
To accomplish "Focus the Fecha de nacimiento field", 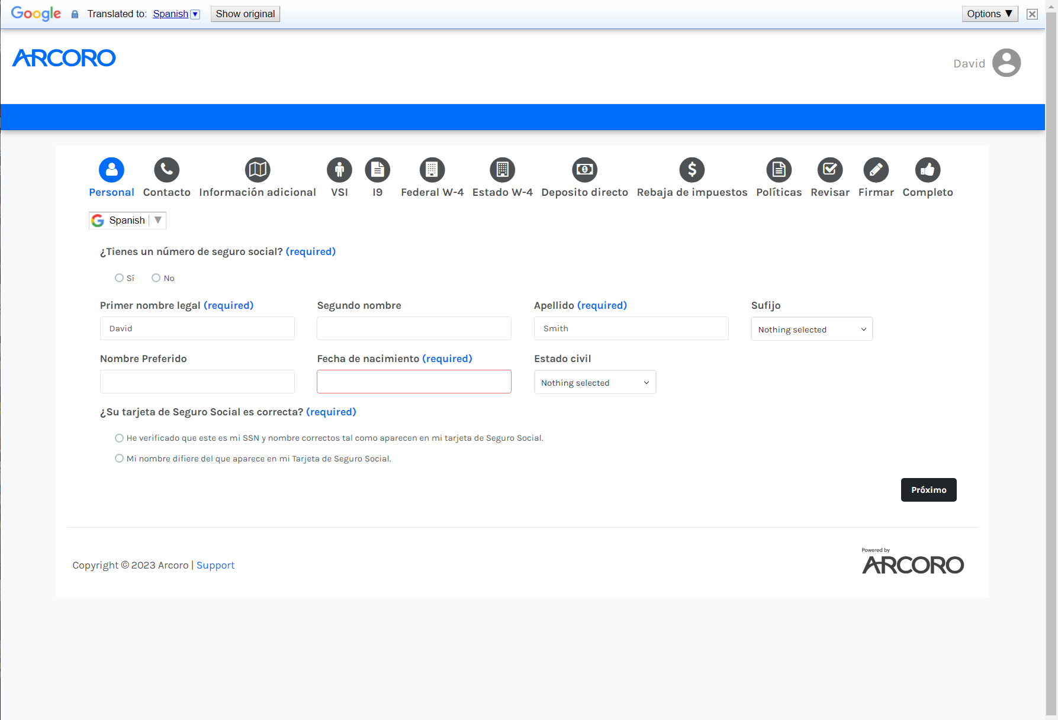I will 414,382.
